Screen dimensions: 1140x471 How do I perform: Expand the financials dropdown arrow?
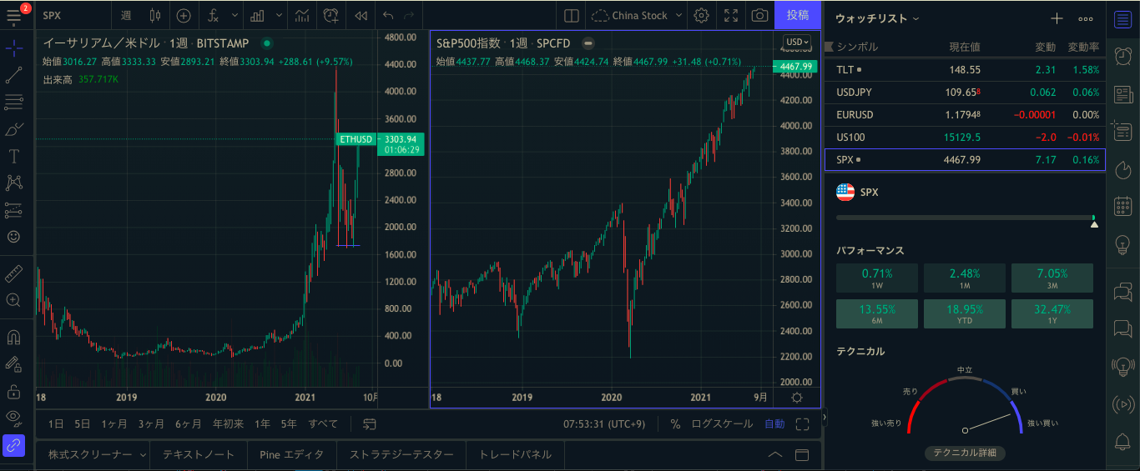(278, 15)
